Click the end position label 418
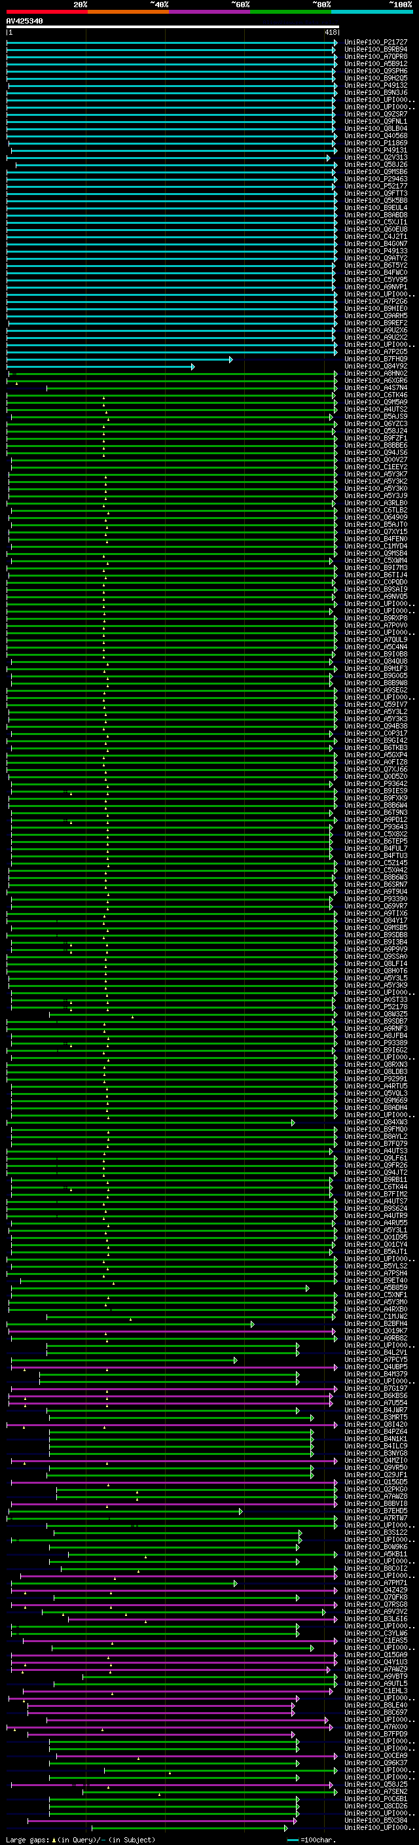This screenshot has height=1845, width=419. coord(330,32)
